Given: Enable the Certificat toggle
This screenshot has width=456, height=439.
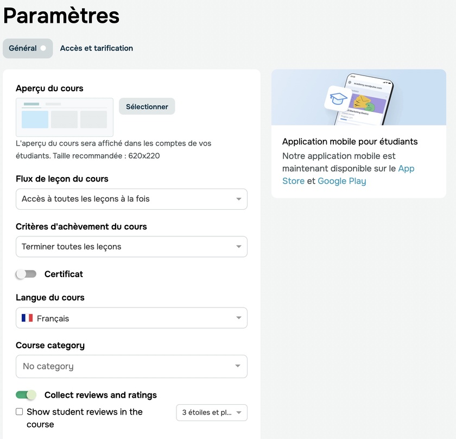Looking at the screenshot, I should 26,274.
